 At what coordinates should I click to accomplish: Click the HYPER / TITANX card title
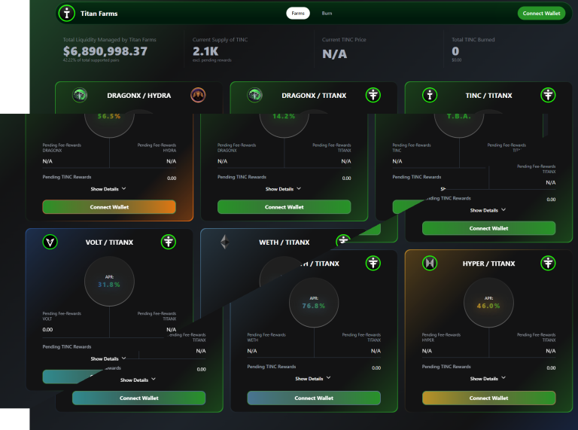click(x=488, y=264)
